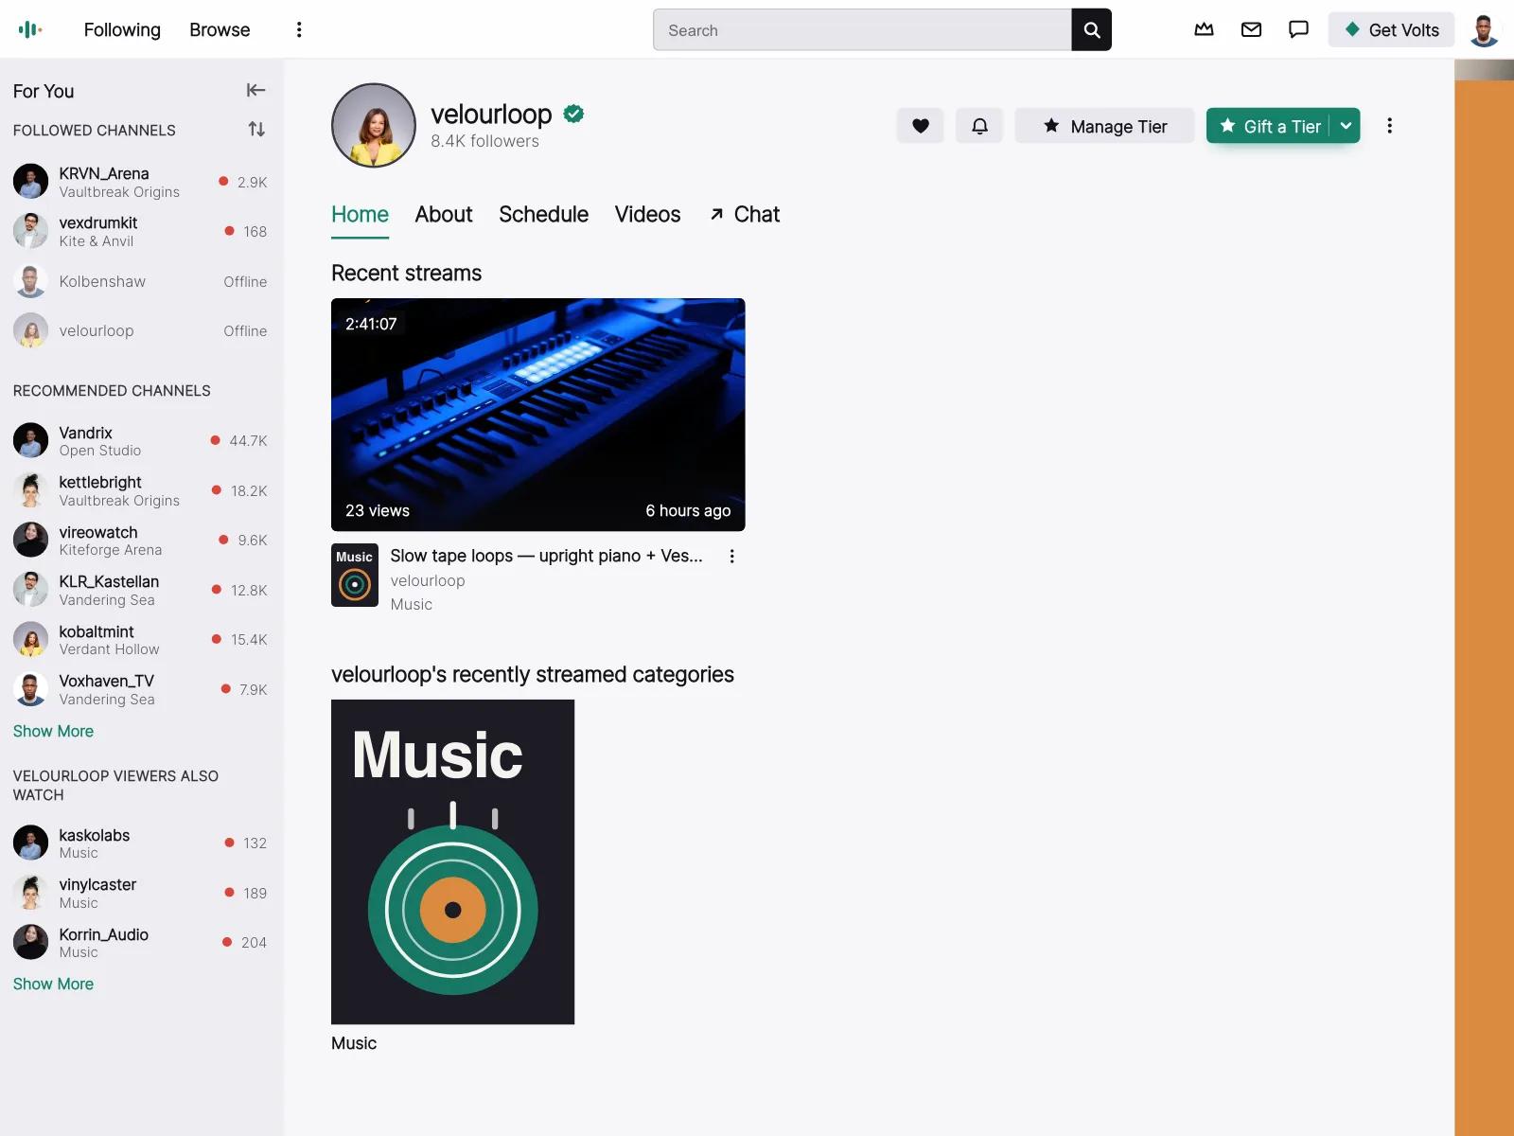
Task: Open the Following menu item
Action: click(x=122, y=29)
